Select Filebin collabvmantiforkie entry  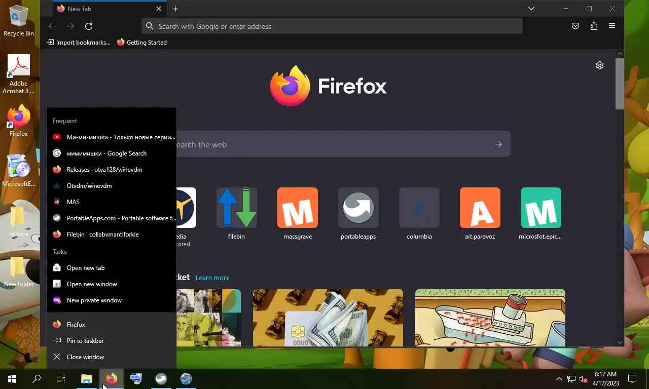(112, 234)
